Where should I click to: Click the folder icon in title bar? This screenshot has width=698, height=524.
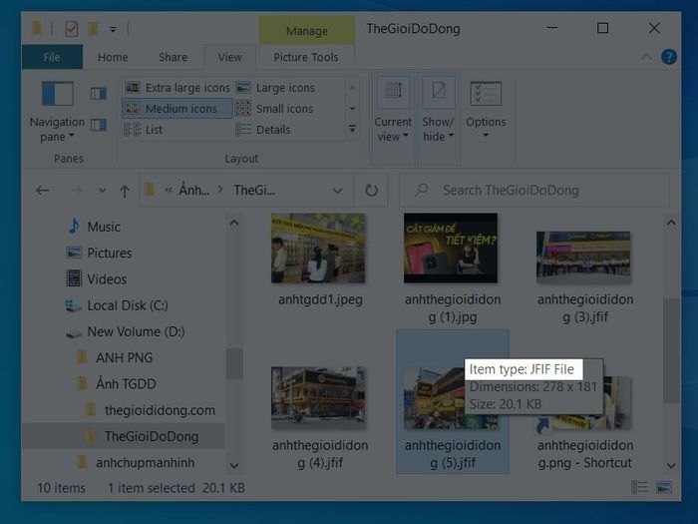(x=37, y=29)
